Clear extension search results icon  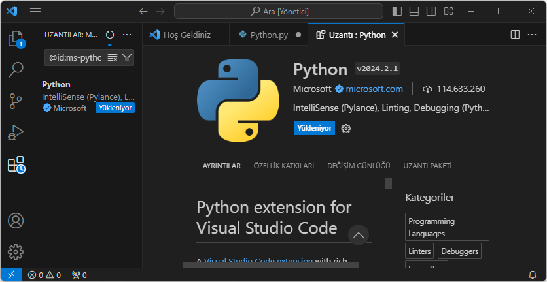pyautogui.click(x=112, y=58)
